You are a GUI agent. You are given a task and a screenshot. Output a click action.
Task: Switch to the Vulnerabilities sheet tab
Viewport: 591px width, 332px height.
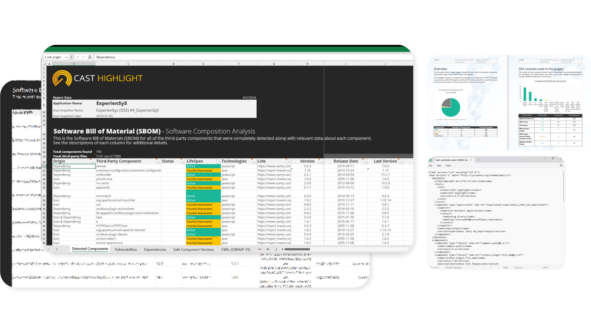[x=126, y=249]
